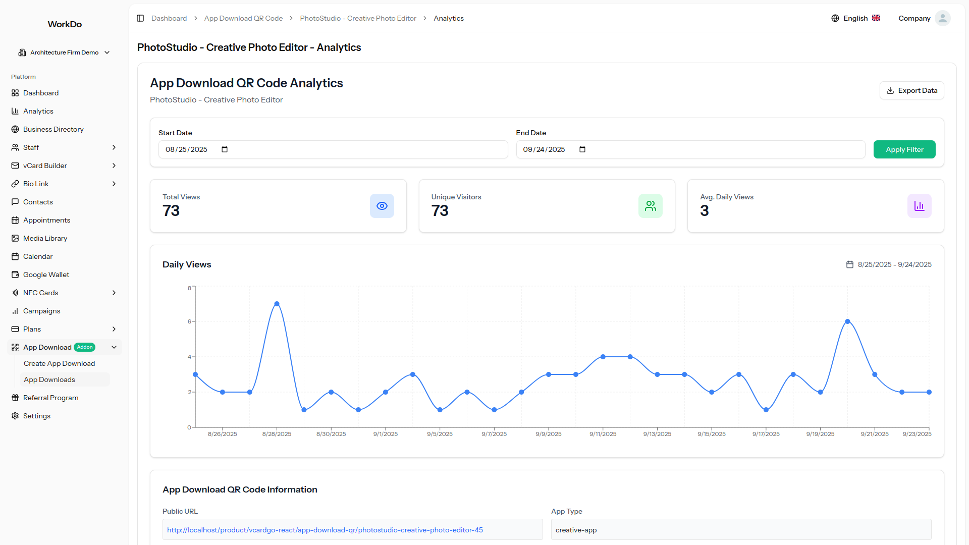This screenshot has height=545, width=969.
Task: Open the Public URL link
Action: [x=325, y=530]
